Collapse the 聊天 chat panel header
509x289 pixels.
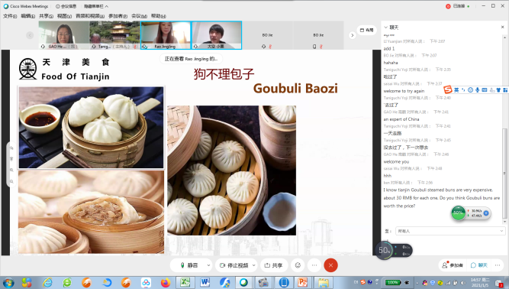tap(385, 28)
